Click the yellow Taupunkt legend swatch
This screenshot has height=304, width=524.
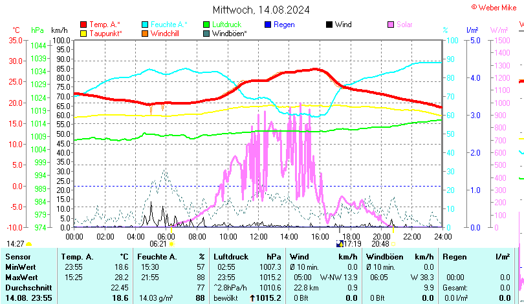tap(83, 33)
